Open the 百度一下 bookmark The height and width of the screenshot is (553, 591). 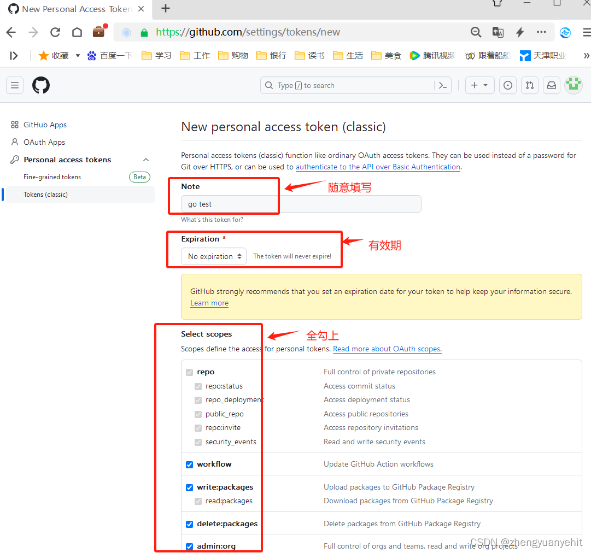coord(110,56)
